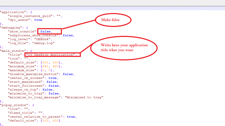Viewport: 225px width, 126px height.
Task: Click the "Minimized to tray" string value
Action: (84, 98)
